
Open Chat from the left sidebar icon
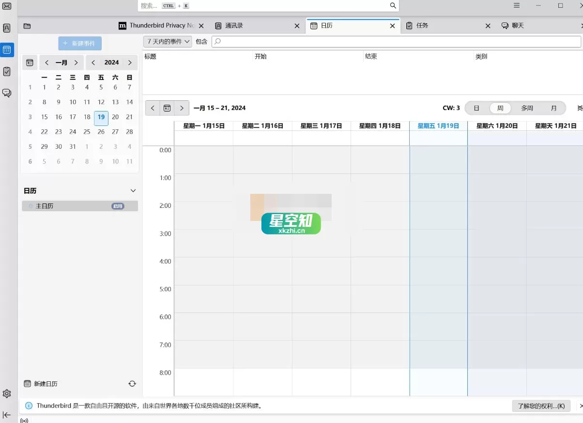click(x=7, y=93)
